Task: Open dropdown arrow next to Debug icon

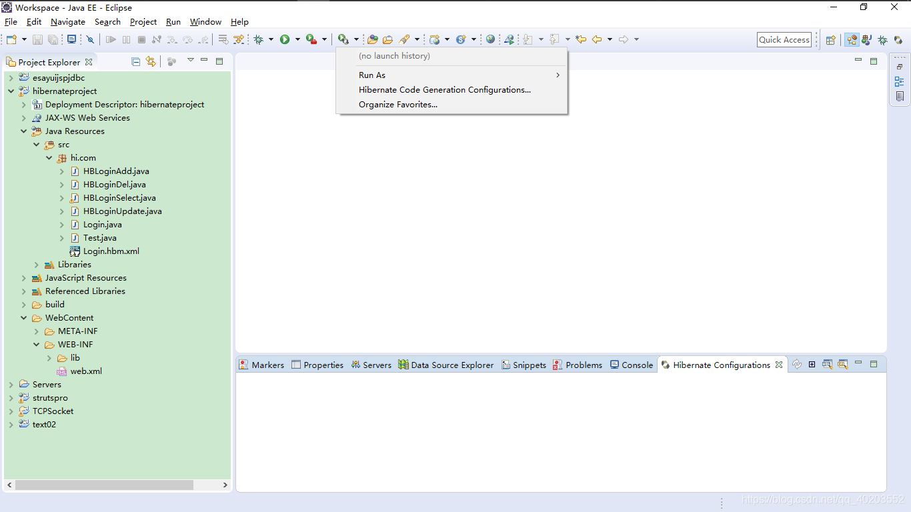Action: coord(271,40)
